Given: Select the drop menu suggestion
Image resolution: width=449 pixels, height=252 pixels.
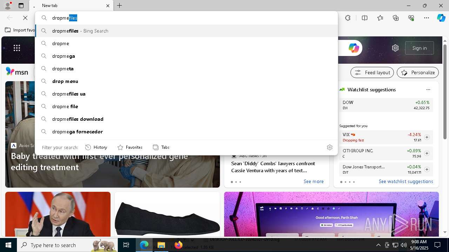Looking at the screenshot, I should (x=186, y=81).
